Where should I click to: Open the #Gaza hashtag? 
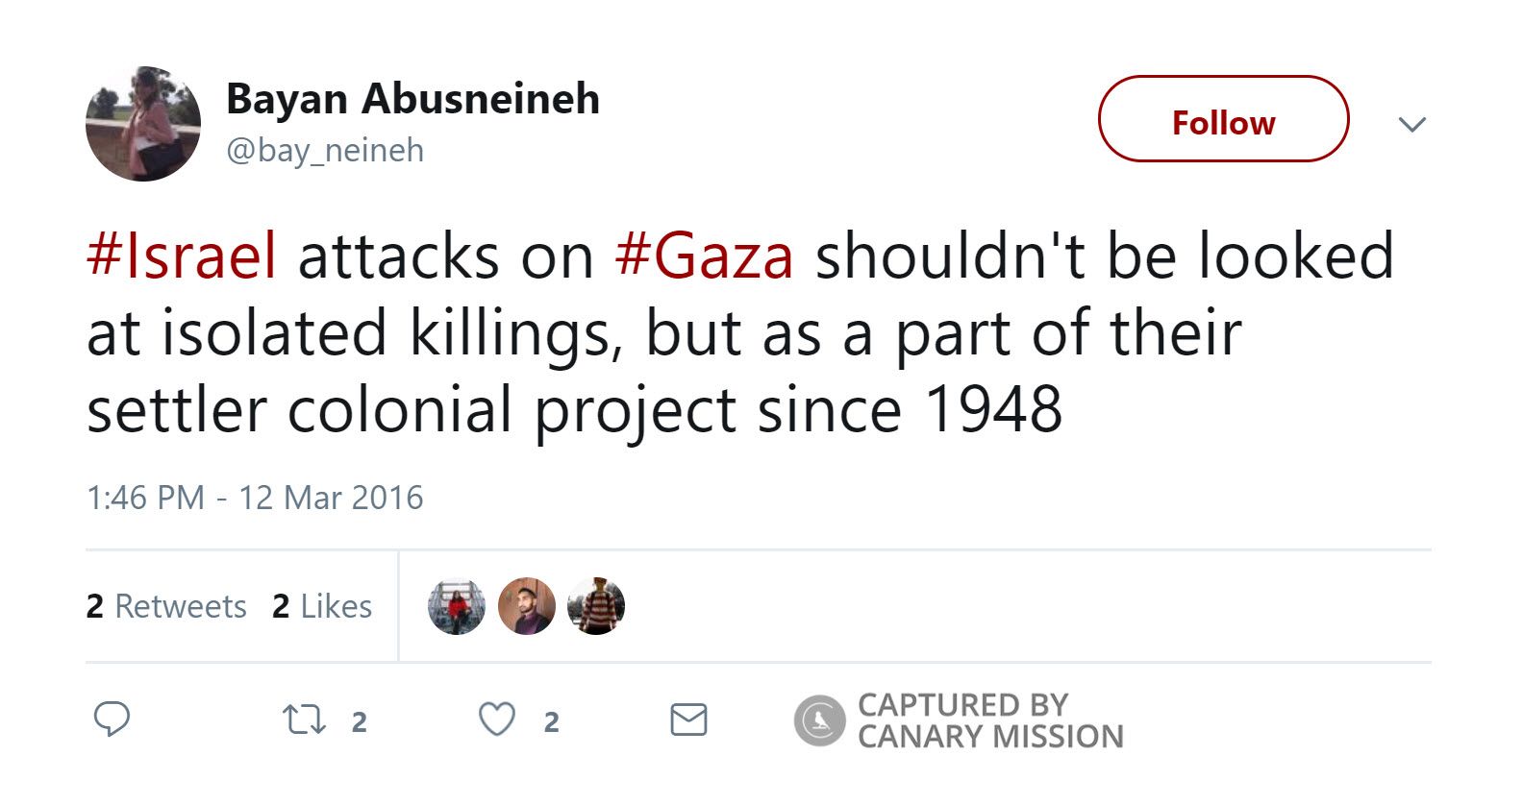[x=709, y=256]
